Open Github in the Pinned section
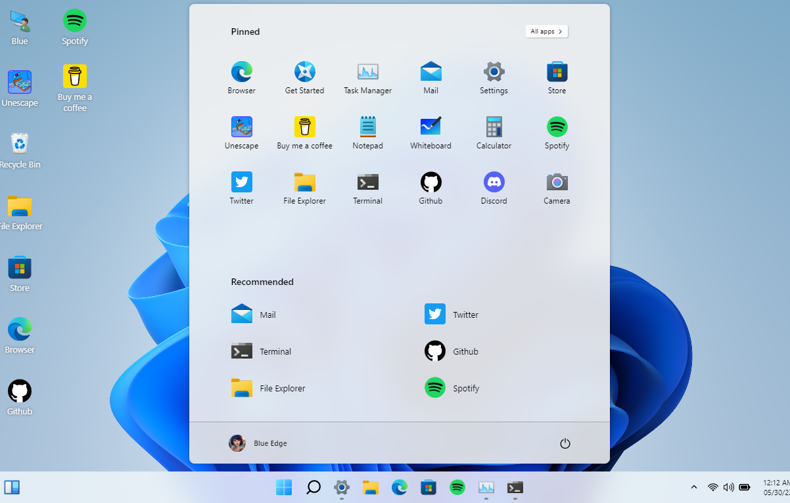790x503 pixels. pyautogui.click(x=430, y=188)
